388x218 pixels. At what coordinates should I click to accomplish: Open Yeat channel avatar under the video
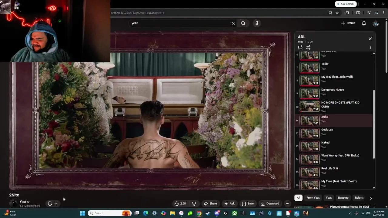pos(13,203)
